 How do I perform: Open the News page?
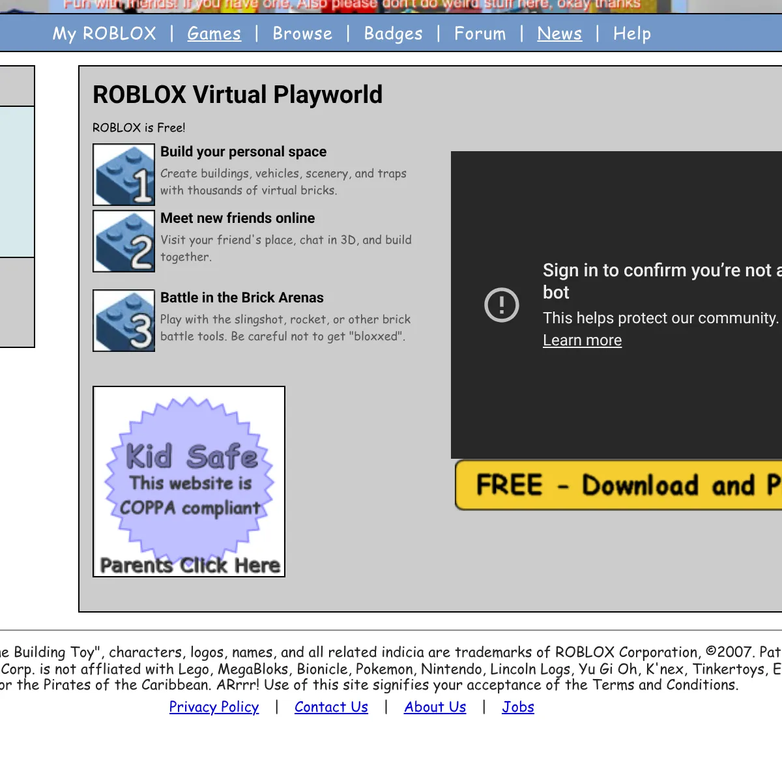tap(559, 33)
